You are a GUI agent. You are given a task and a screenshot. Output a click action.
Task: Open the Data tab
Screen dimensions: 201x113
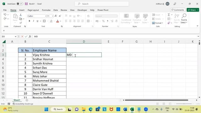pos(56,10)
